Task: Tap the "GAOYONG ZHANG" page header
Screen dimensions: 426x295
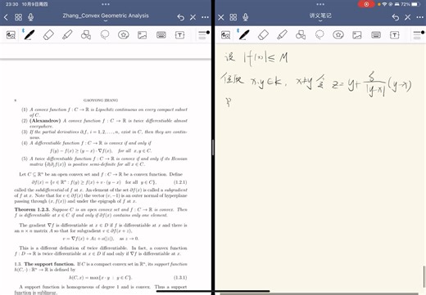Action: (101, 101)
